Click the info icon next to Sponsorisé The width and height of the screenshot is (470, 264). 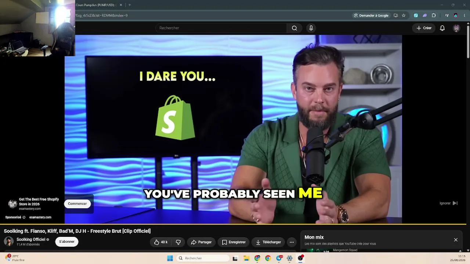24,217
